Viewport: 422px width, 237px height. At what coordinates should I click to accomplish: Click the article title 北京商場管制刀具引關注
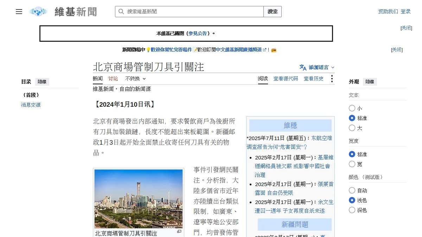(148, 67)
